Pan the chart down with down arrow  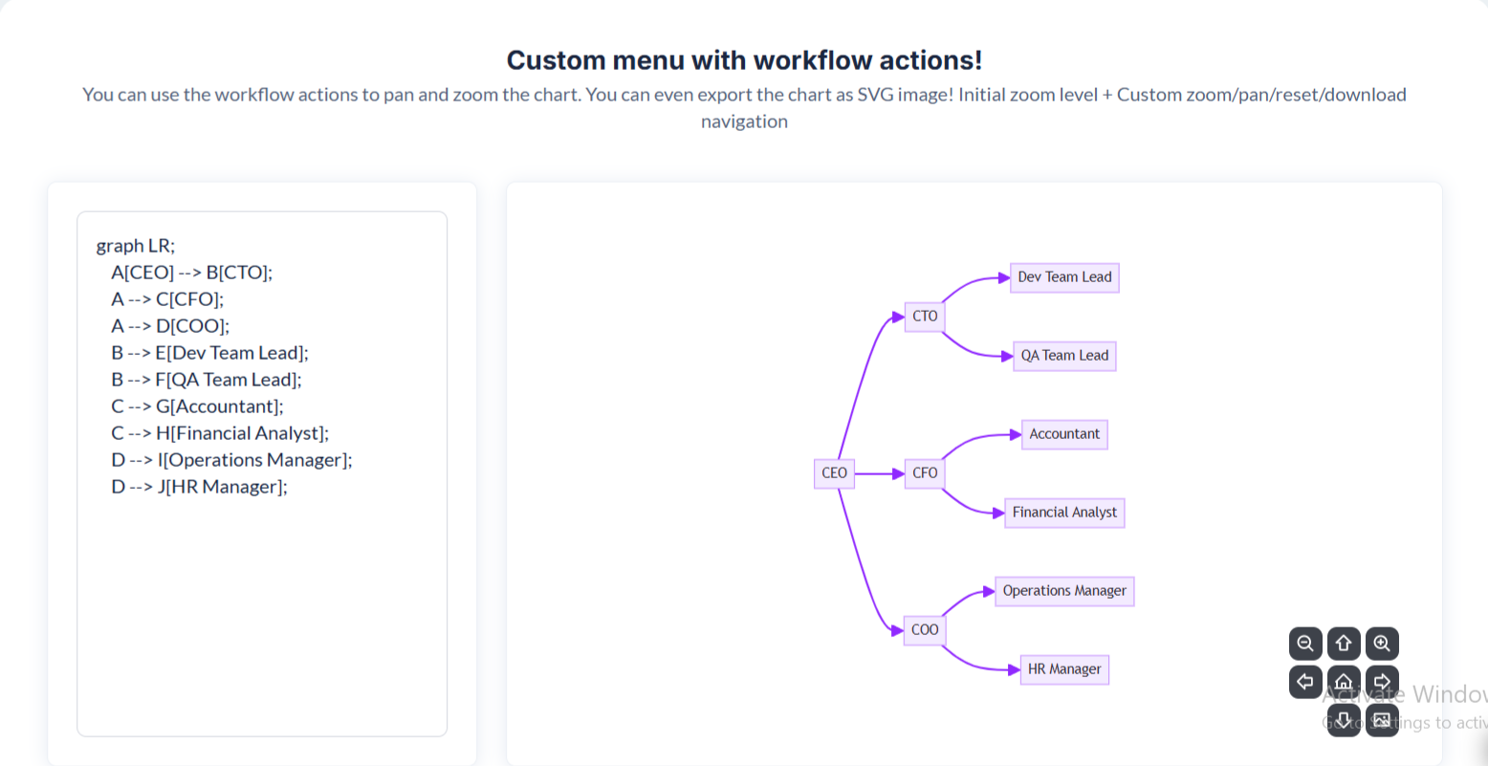tap(1344, 720)
